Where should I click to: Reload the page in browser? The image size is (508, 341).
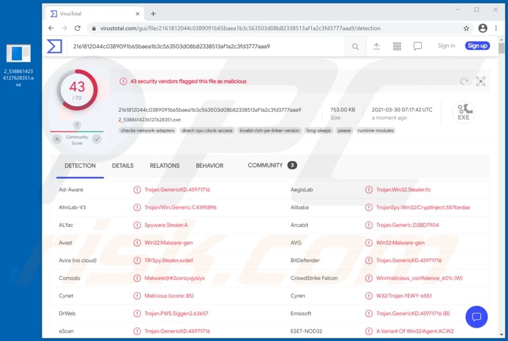[77, 28]
